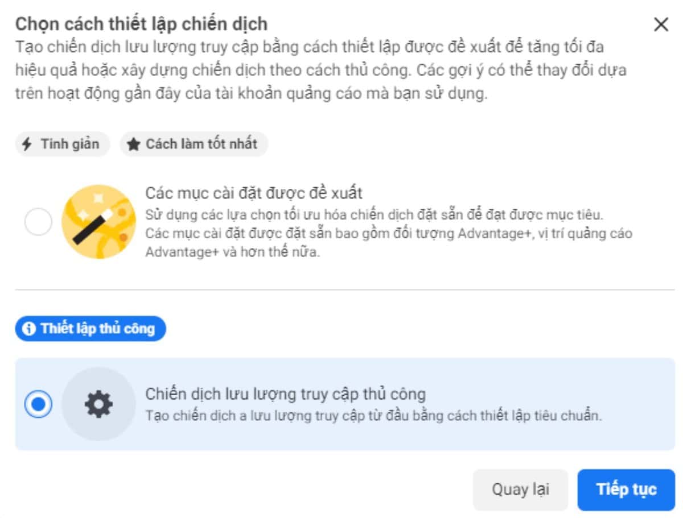Select the recommended settings radio button
Viewport: 683px width, 518px height.
click(x=38, y=222)
